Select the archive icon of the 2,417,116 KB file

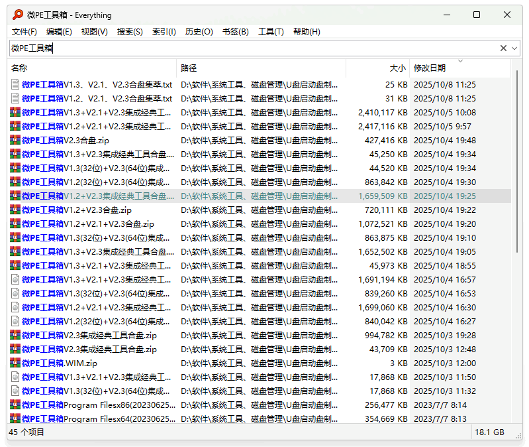tap(15, 126)
